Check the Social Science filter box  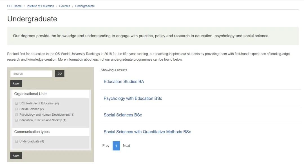coord(17,109)
